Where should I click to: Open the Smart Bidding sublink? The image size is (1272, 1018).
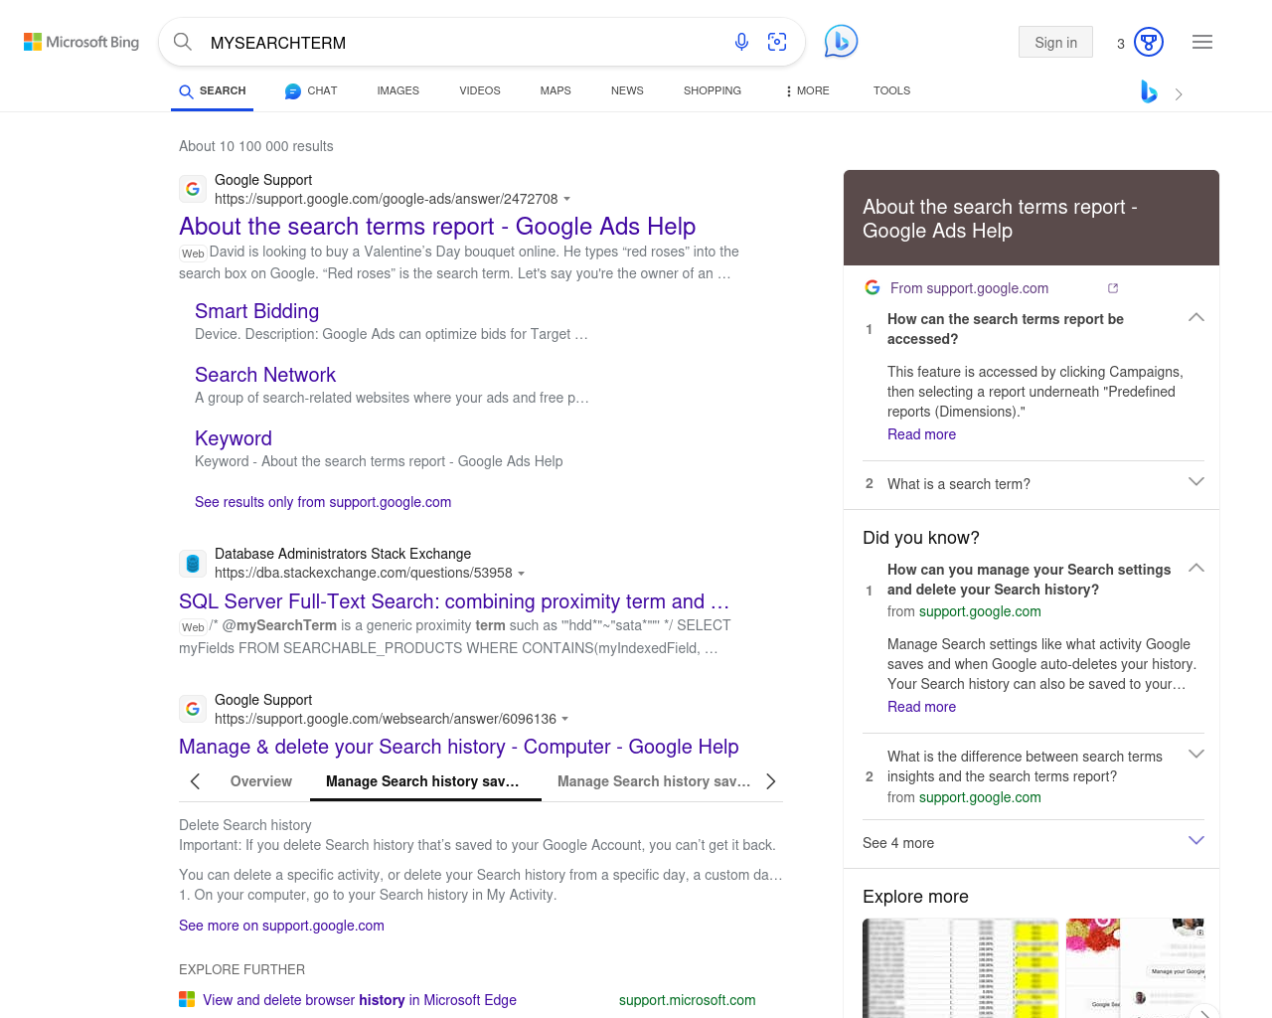(256, 311)
